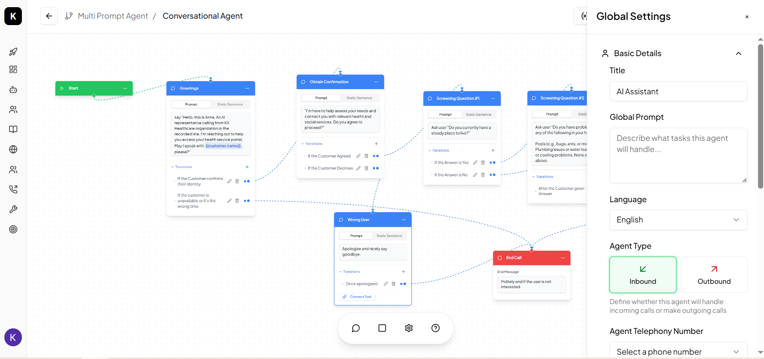Open settings gear in the bottom toolbar

point(408,328)
